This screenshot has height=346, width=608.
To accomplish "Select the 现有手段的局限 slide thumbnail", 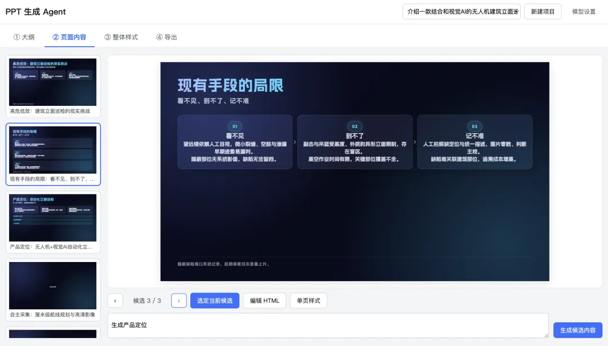I will coord(53,154).
